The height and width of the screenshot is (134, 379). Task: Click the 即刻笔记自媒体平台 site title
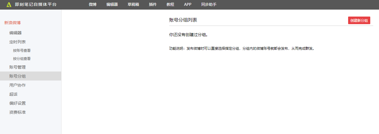pos(36,5)
